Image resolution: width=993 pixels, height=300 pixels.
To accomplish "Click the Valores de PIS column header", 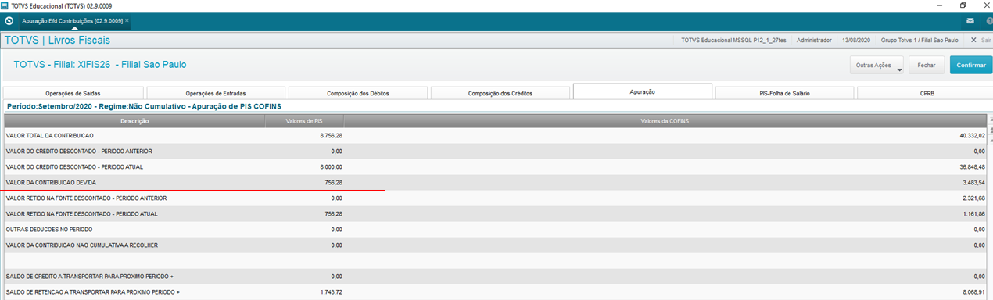I will (305, 121).
